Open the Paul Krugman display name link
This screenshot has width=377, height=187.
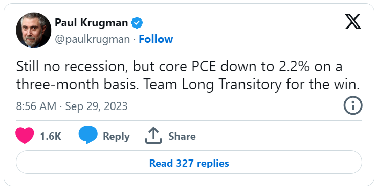(x=92, y=23)
